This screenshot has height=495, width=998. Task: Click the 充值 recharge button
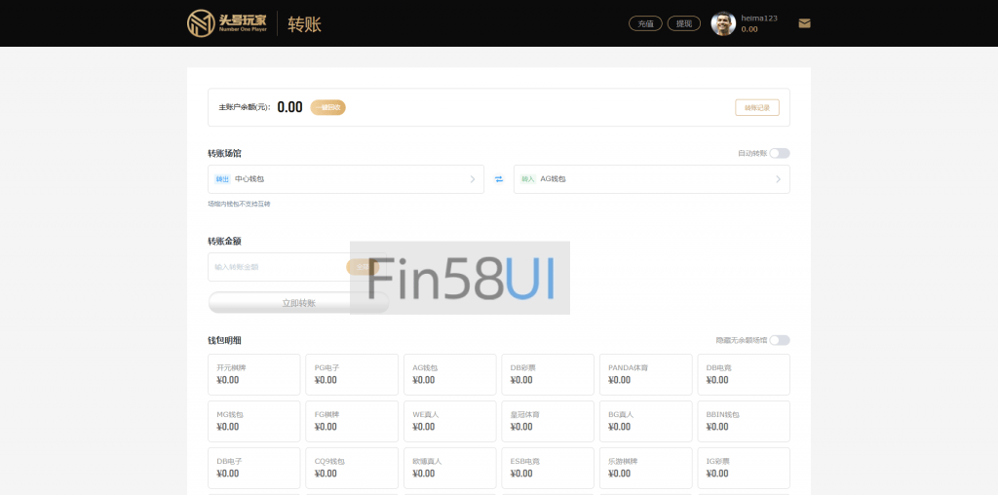click(x=645, y=23)
